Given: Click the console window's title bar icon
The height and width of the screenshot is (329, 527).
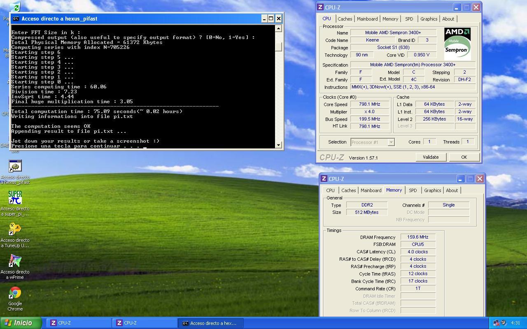Looking at the screenshot, I should tap(16, 19).
